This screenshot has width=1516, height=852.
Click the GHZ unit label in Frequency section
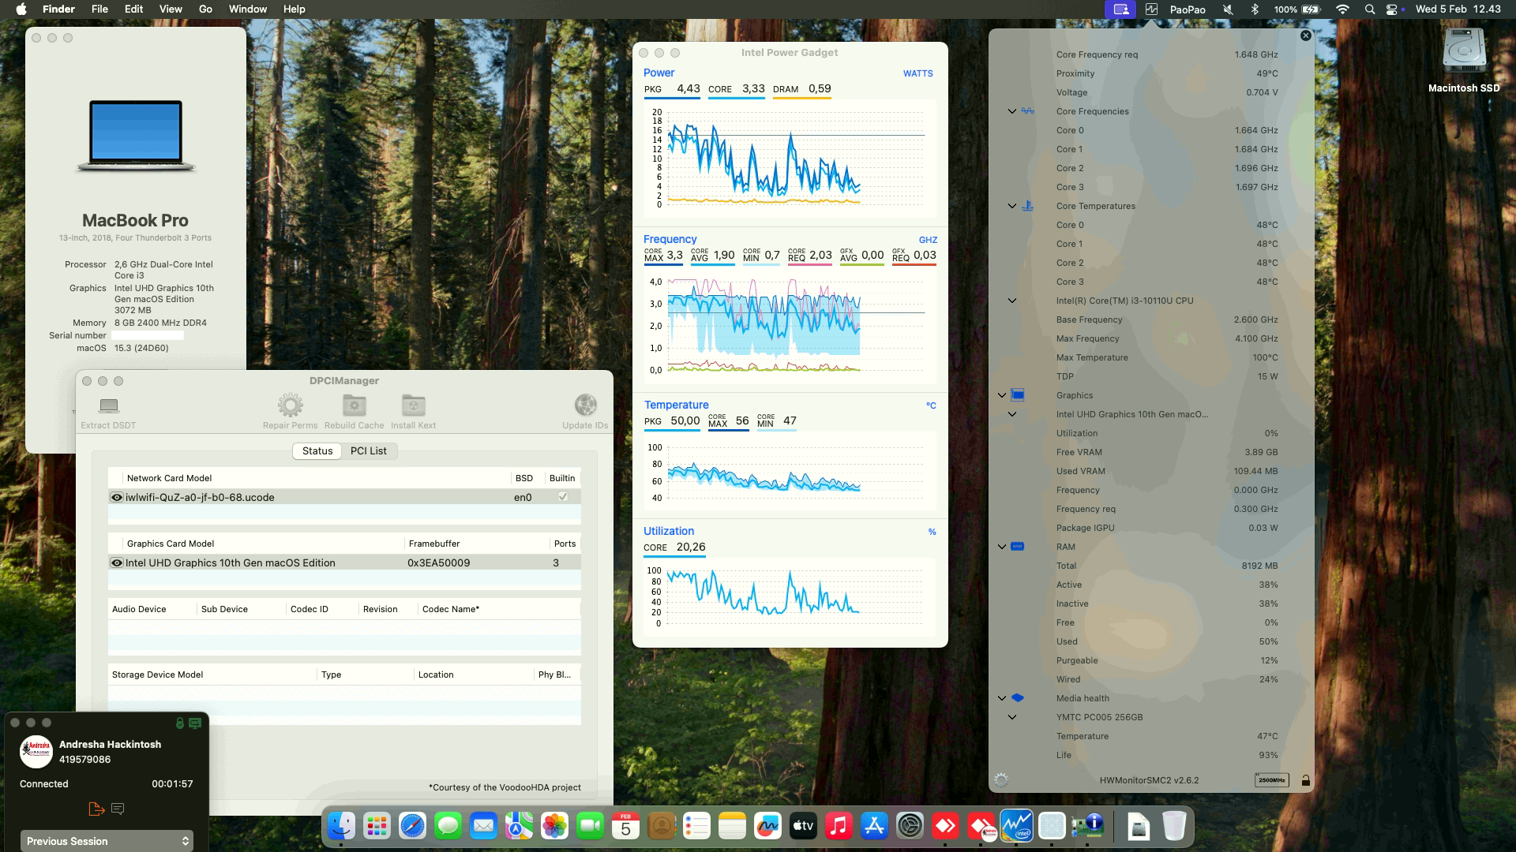[928, 240]
